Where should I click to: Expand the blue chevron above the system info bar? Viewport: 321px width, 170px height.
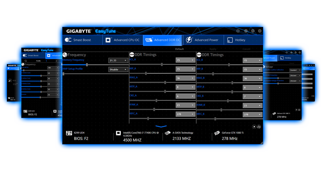161,126
